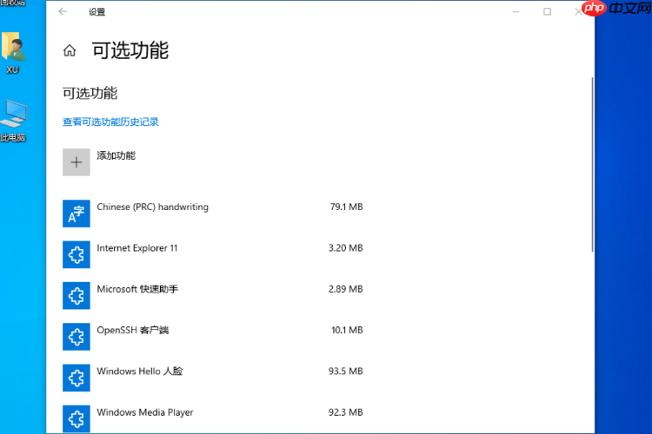The width and height of the screenshot is (652, 434).
Task: Click the 10.1 MB size value
Action: (x=347, y=330)
